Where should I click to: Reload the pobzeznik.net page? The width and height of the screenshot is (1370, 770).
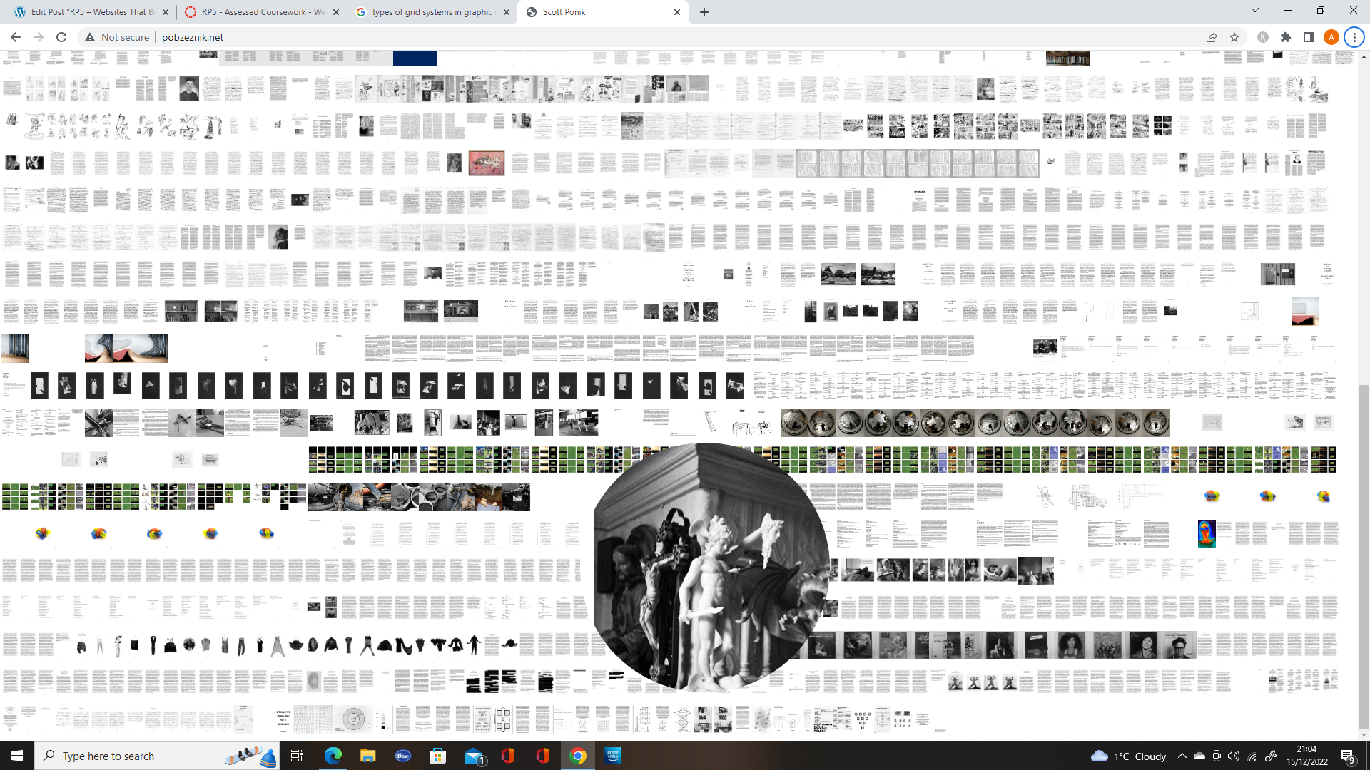tap(61, 37)
